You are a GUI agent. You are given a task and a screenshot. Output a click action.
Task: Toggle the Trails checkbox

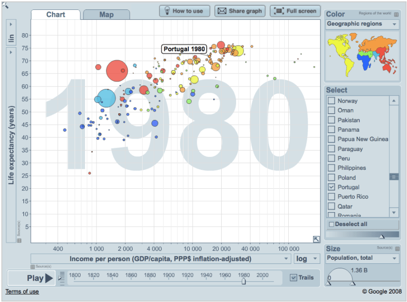click(293, 278)
